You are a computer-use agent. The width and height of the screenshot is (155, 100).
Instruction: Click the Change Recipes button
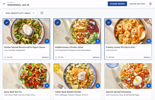[x=117, y=4]
